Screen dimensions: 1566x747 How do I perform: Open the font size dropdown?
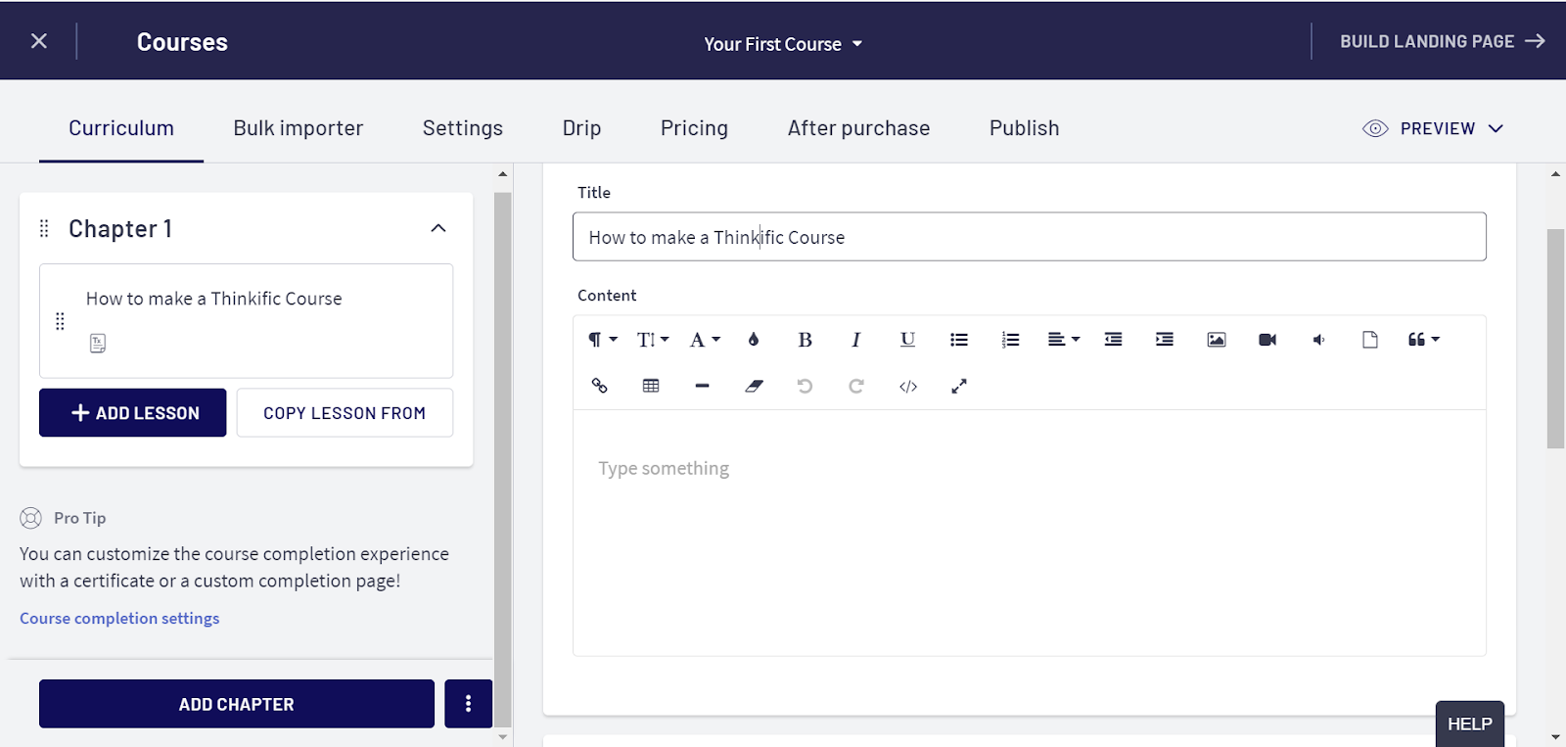653,340
